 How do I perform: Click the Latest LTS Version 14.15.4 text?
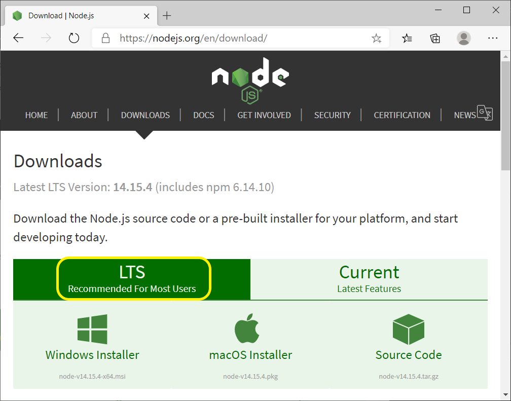point(144,187)
